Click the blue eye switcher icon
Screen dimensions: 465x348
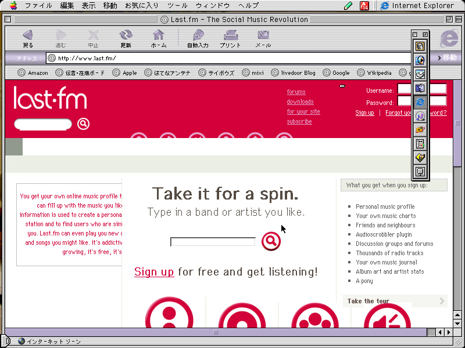click(420, 60)
